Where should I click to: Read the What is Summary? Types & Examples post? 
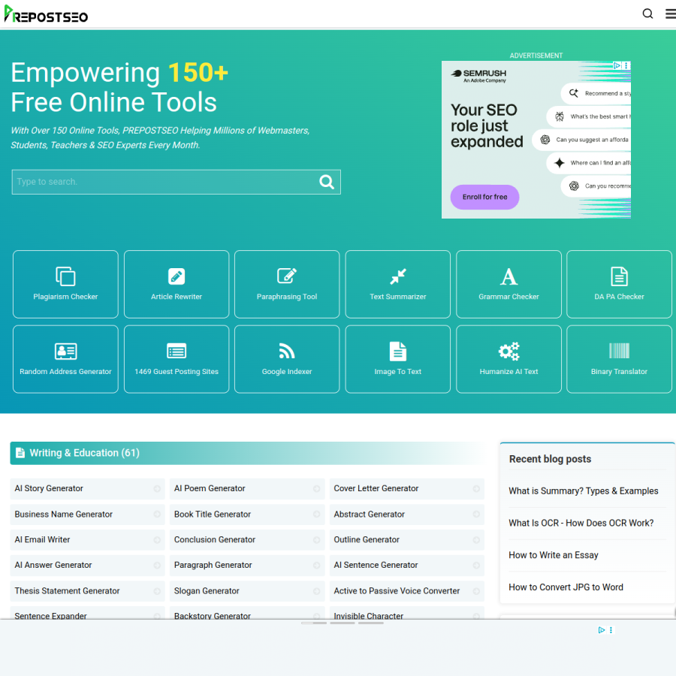584,491
